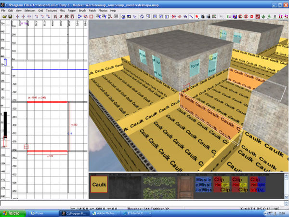
Task: Click the blue sphere toolbar icon
Action: pos(123,16)
